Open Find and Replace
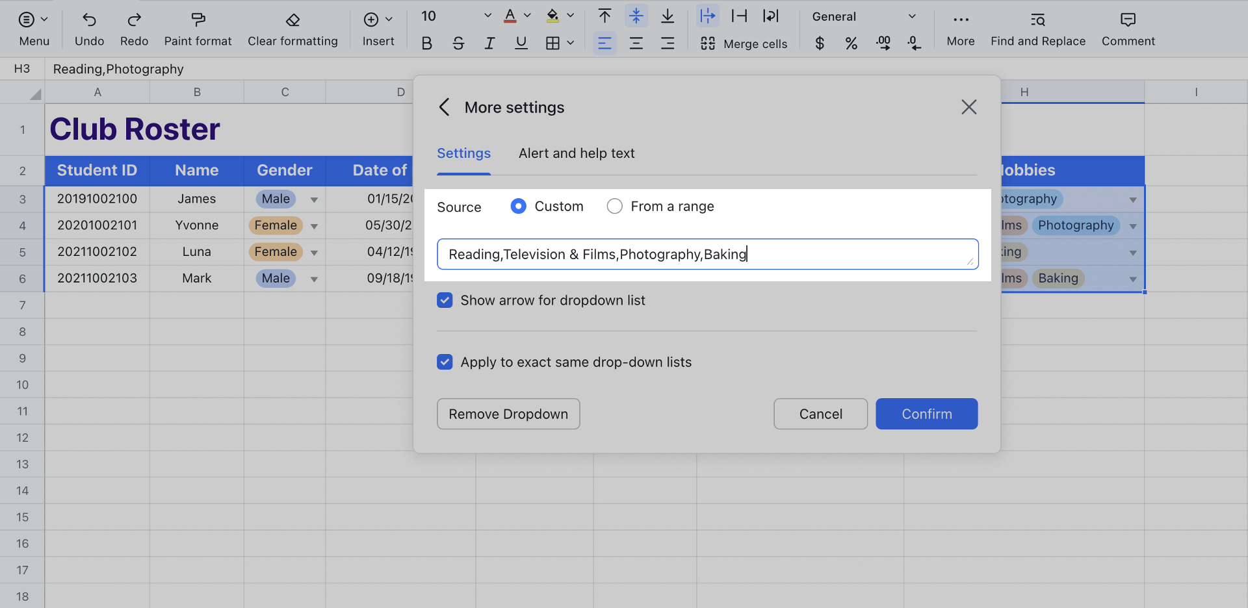1248x608 pixels. click(x=1037, y=29)
